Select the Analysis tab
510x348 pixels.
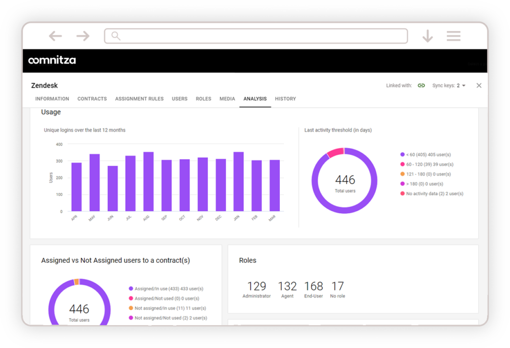255,99
